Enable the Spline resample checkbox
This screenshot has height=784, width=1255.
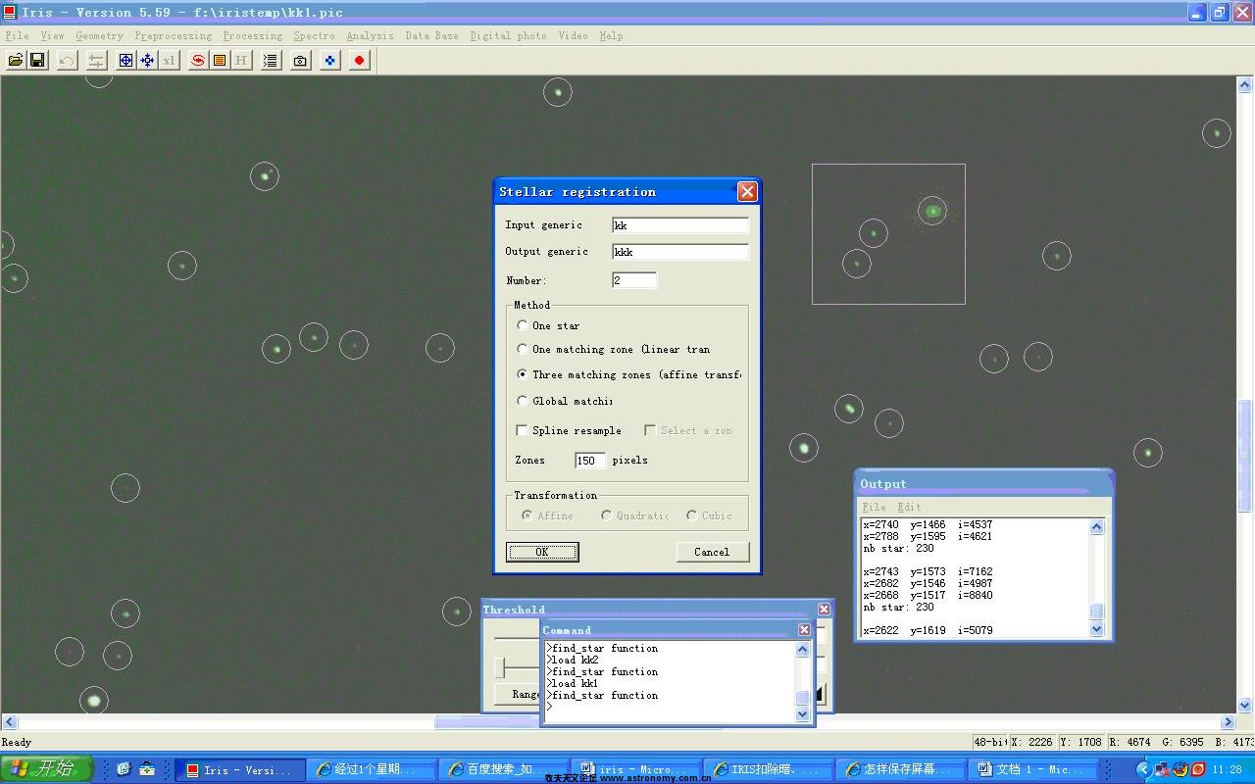click(522, 430)
